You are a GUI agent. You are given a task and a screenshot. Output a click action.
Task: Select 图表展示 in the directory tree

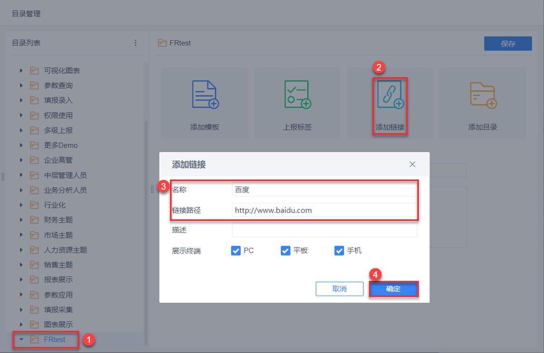point(59,325)
